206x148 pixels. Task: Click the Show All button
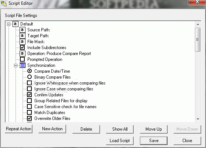click(x=120, y=129)
